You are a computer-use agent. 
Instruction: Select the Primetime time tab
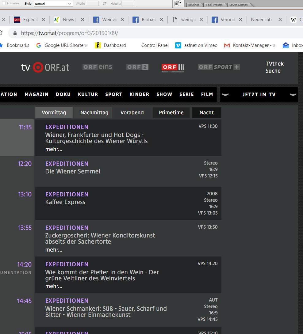(171, 112)
